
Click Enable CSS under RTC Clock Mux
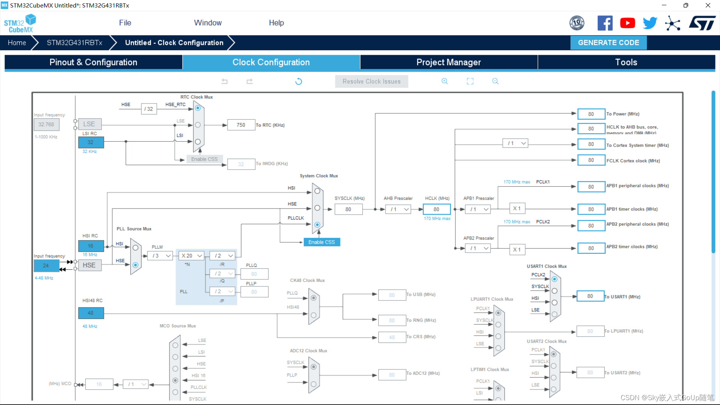click(204, 159)
